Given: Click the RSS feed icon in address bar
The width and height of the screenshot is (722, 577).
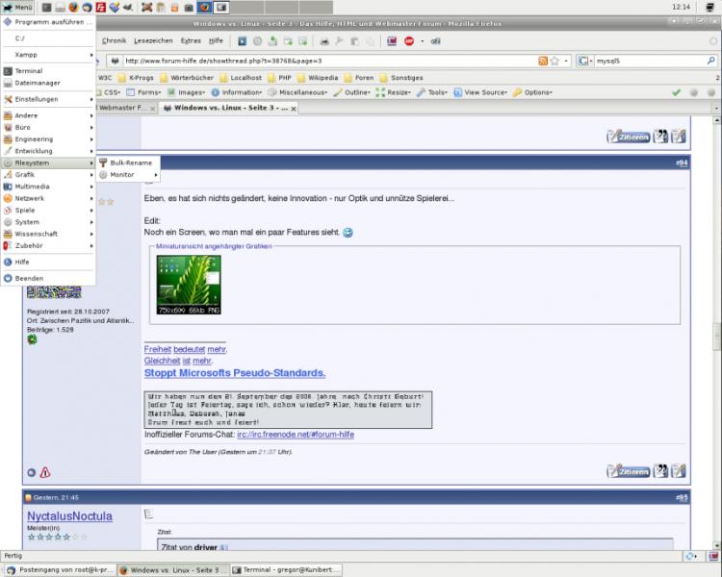Looking at the screenshot, I should tap(544, 61).
